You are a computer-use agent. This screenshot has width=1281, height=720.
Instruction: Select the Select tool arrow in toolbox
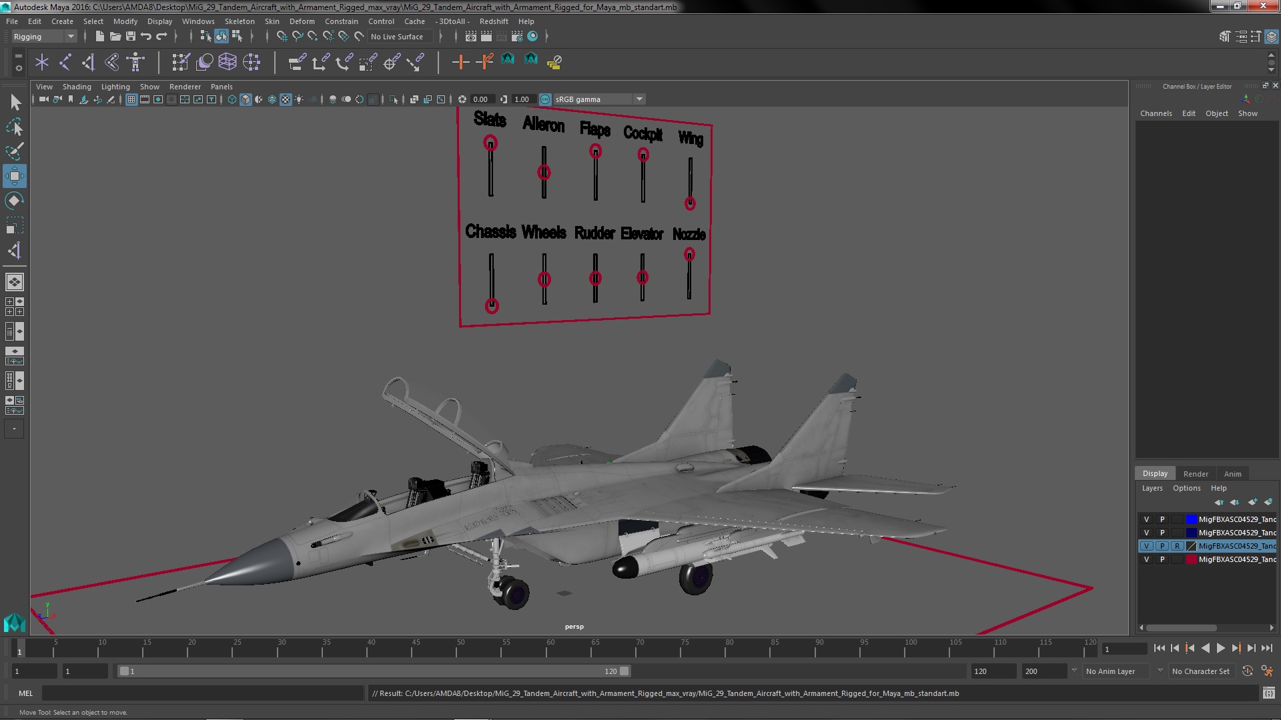pos(15,102)
